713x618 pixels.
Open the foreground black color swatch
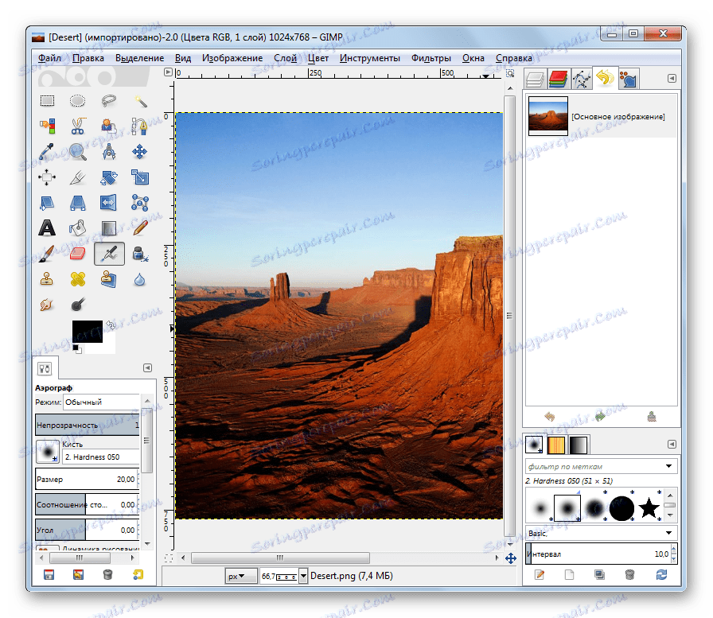pos(88,331)
